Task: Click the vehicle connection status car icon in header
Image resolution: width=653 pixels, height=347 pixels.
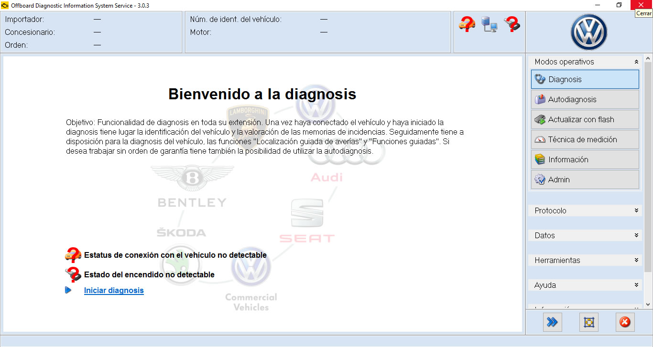Action: click(467, 24)
